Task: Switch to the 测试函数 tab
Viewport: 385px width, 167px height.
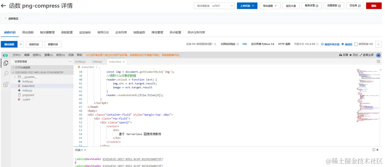Action: coord(28,32)
